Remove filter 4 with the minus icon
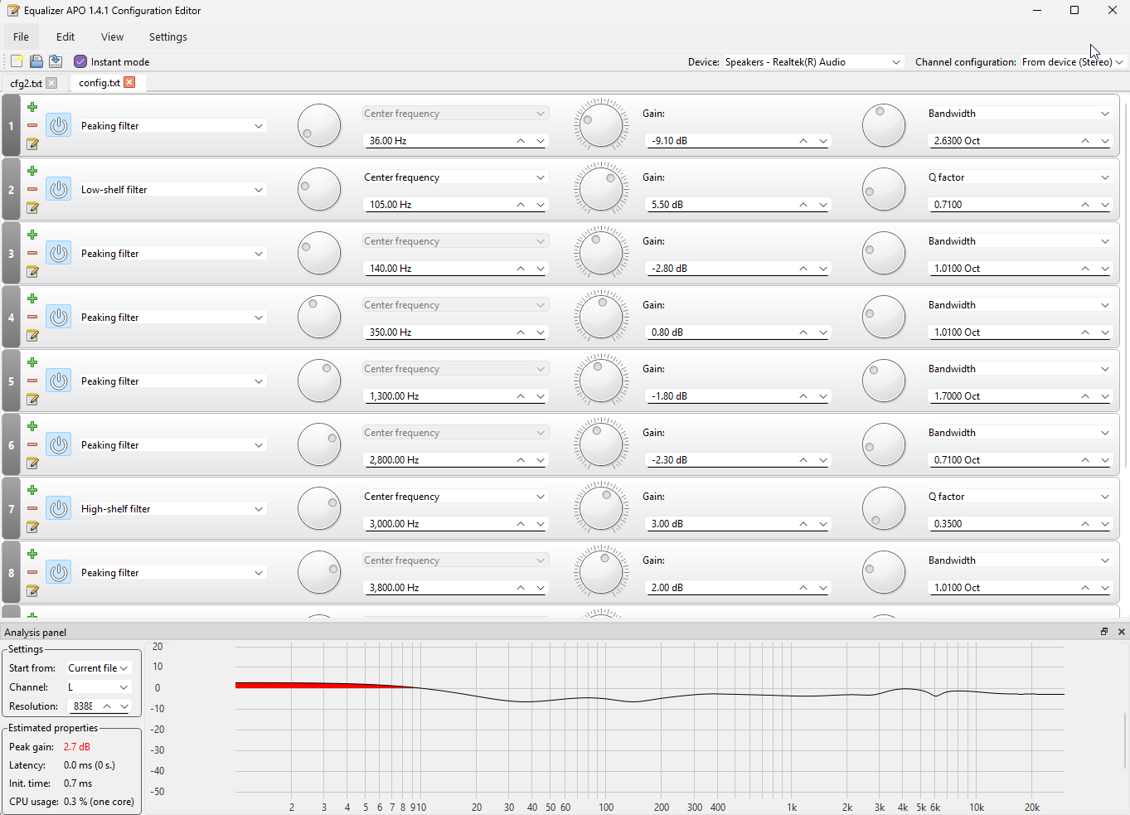The height and width of the screenshot is (815, 1130). coord(32,317)
